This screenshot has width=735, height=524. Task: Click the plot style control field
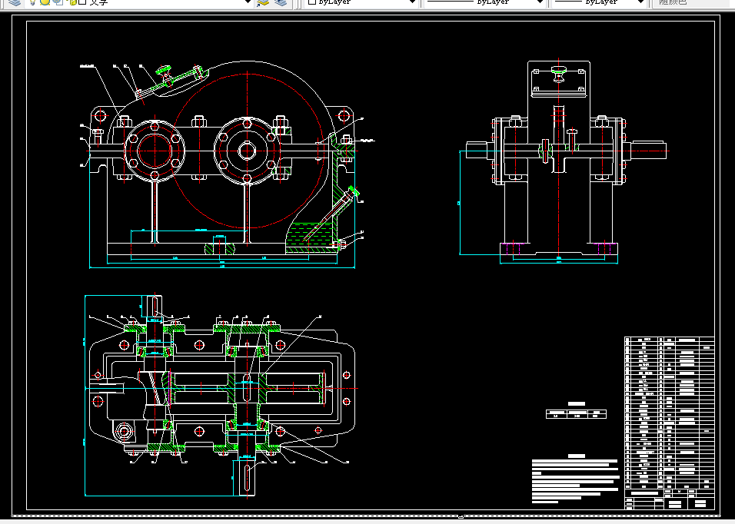pos(691,2)
